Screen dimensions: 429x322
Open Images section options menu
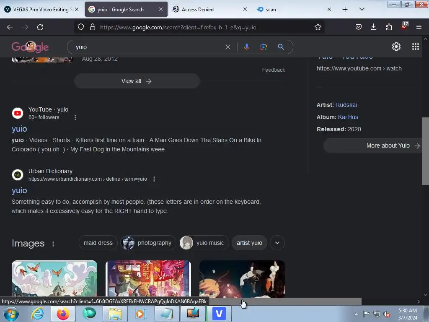click(x=53, y=244)
